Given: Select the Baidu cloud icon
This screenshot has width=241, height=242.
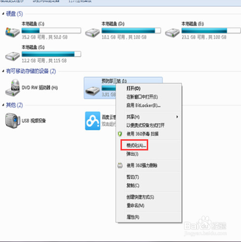Looking at the screenshot, I should pyautogui.click(x=93, y=121).
